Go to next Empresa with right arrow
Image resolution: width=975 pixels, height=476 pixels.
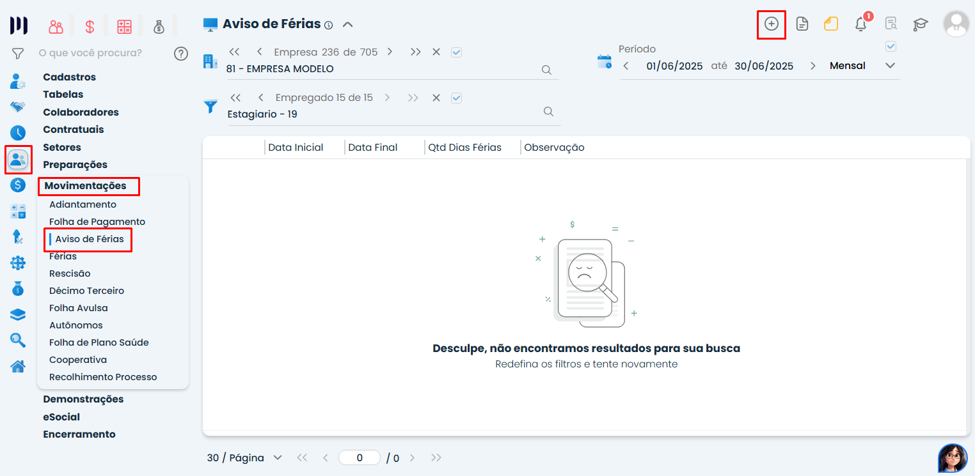390,52
